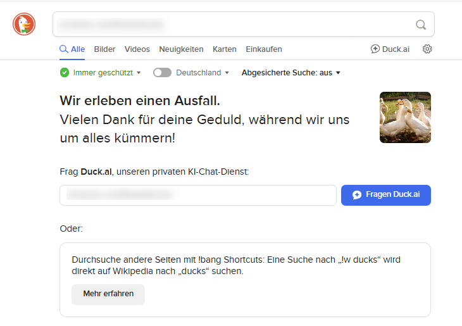462x326 pixels.
Task: Open Abgesicherte Suche: aus dropdown
Action: click(x=291, y=73)
